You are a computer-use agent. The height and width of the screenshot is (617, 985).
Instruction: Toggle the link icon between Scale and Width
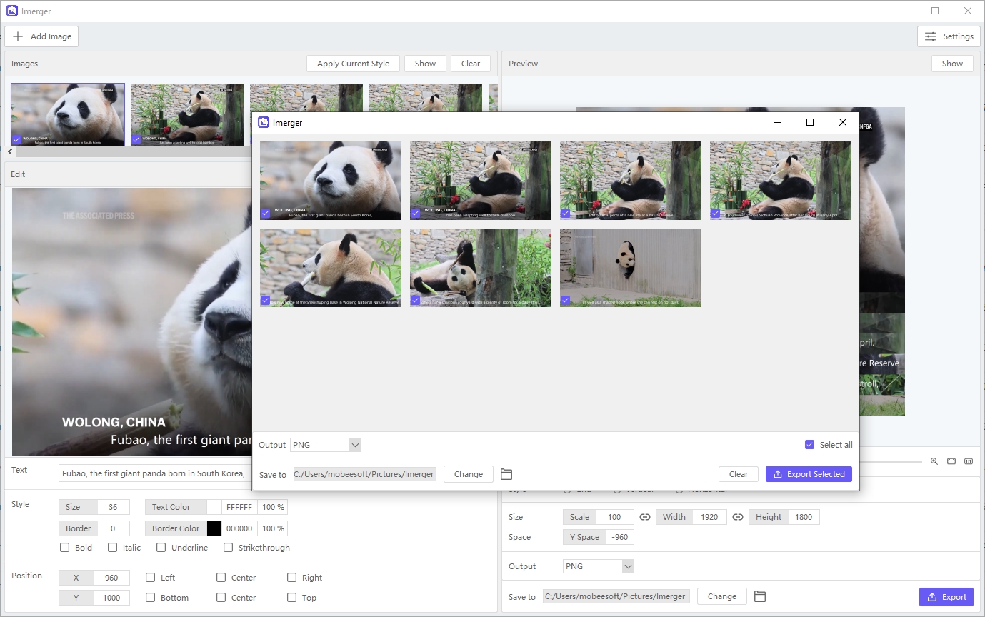pyautogui.click(x=645, y=517)
